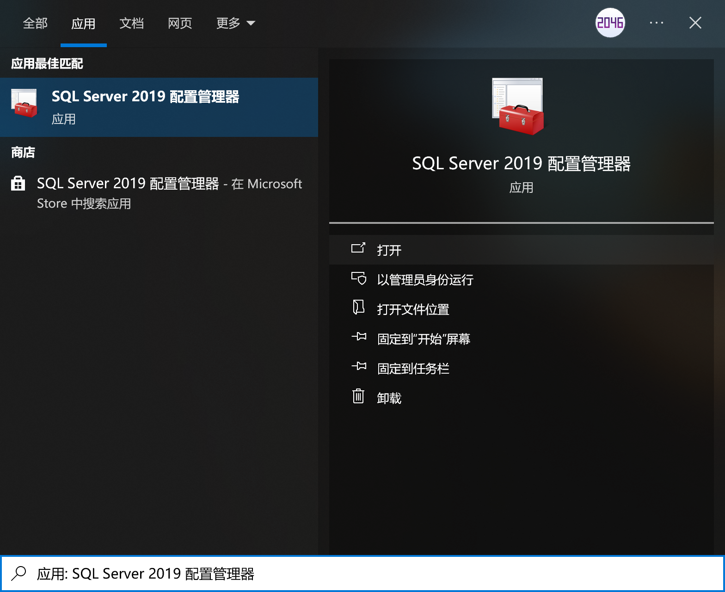Select the 应用 tab
The image size is (725, 592).
click(83, 23)
